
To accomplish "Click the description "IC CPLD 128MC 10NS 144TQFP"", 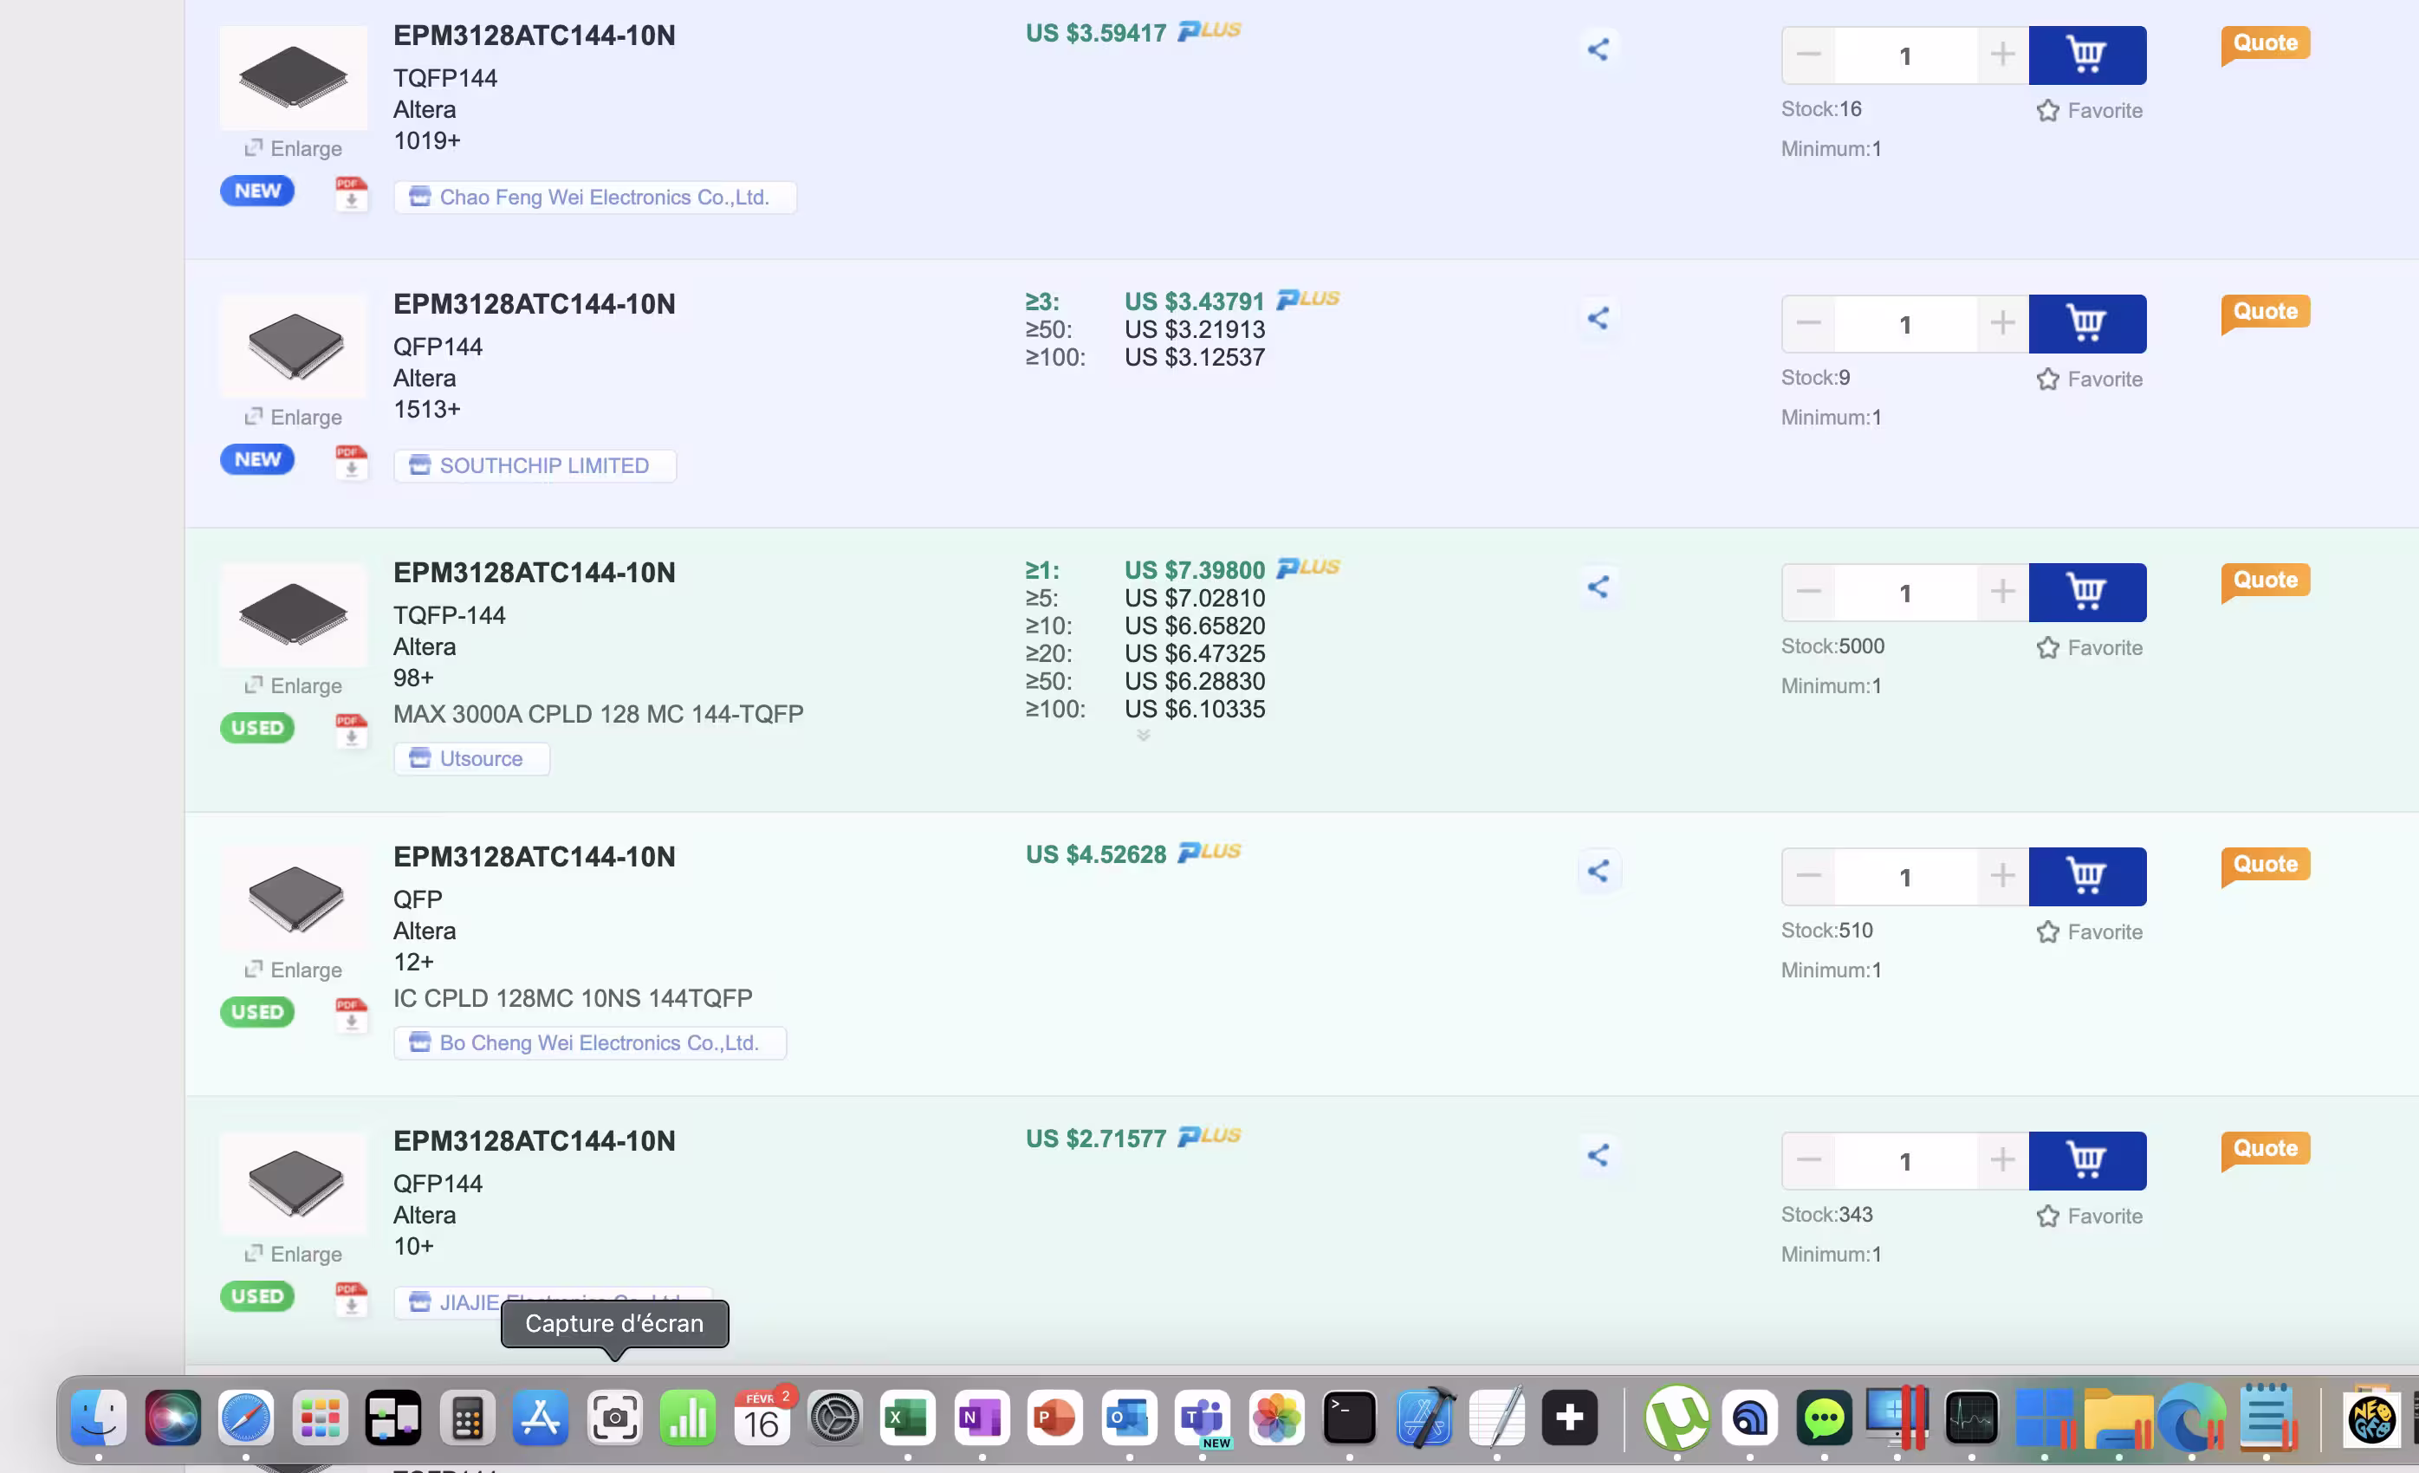I will coord(574,997).
